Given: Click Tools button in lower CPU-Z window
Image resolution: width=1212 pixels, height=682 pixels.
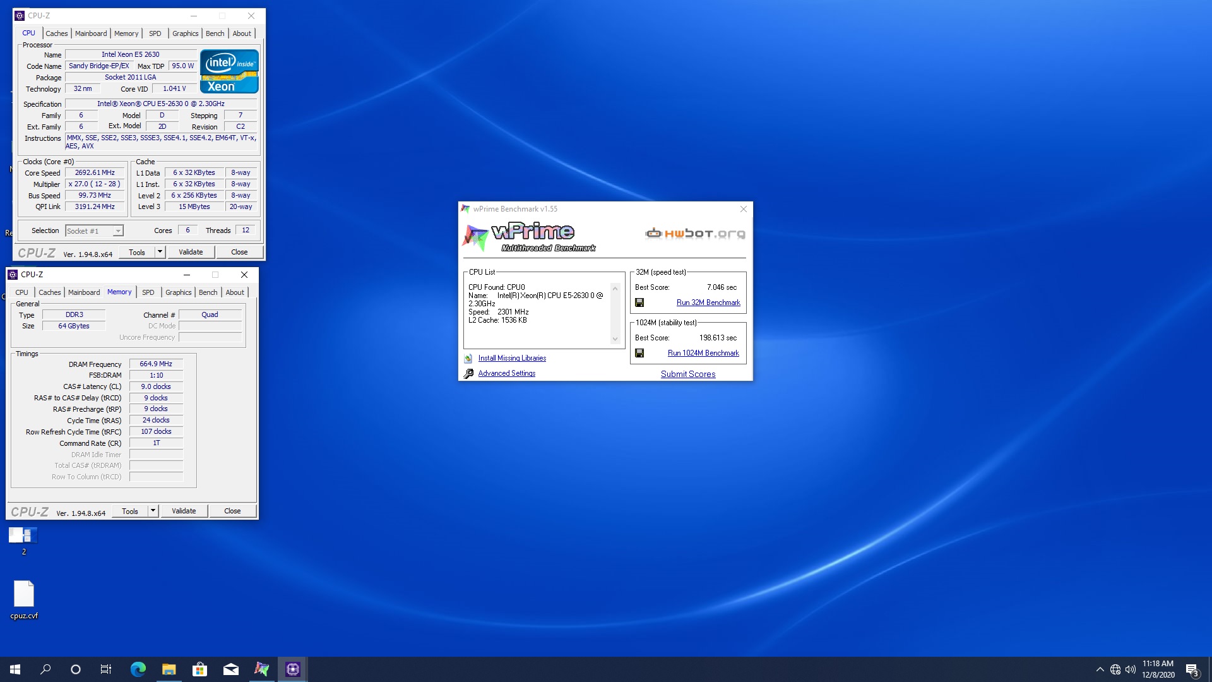Looking at the screenshot, I should tap(130, 511).
